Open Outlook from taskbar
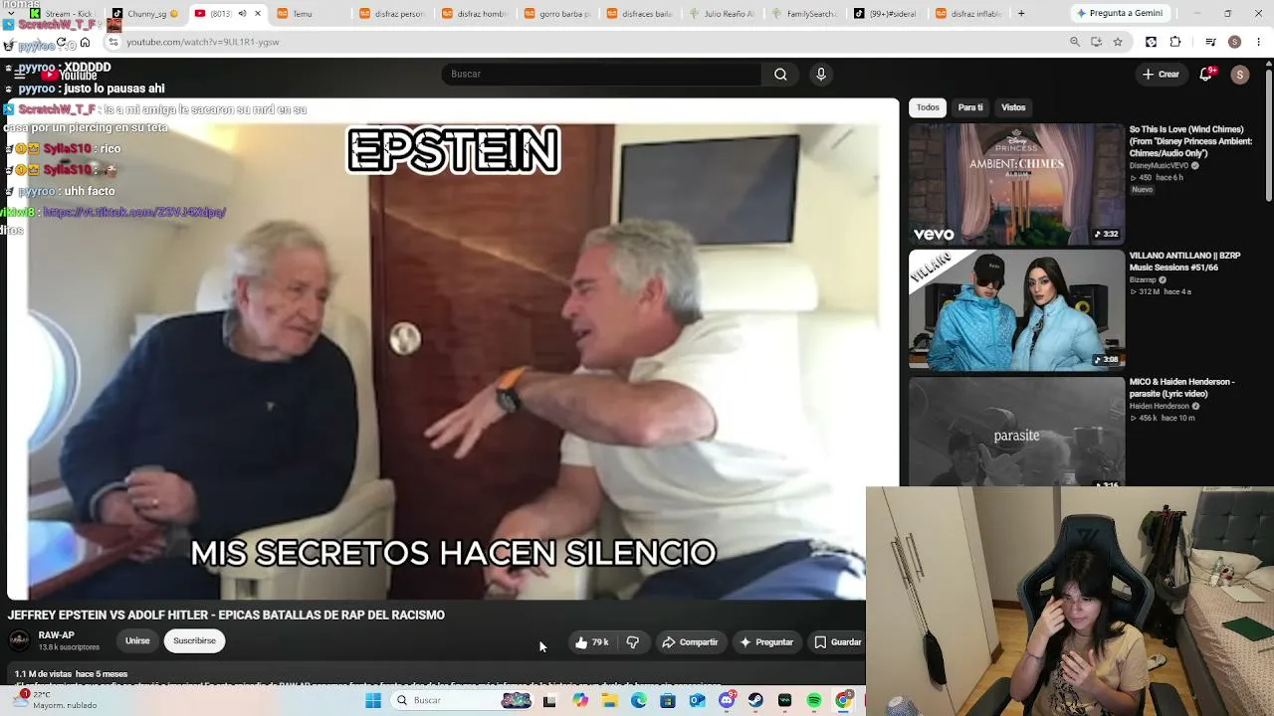This screenshot has width=1274, height=716. coord(697,701)
